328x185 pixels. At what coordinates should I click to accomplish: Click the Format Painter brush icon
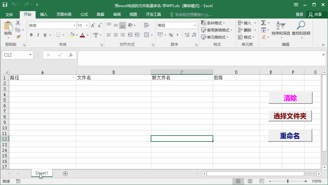point(19,36)
